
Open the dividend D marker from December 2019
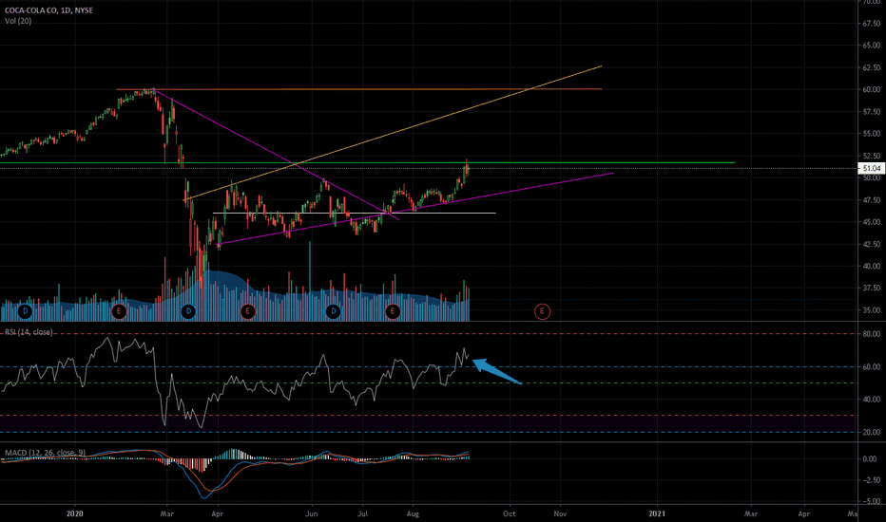(25, 311)
